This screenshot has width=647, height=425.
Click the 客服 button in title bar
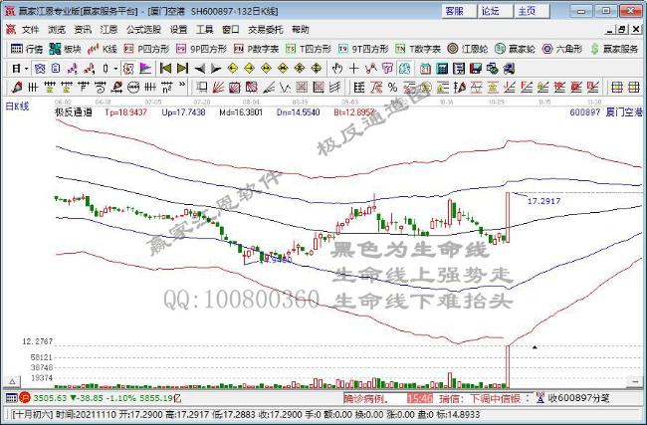click(459, 11)
